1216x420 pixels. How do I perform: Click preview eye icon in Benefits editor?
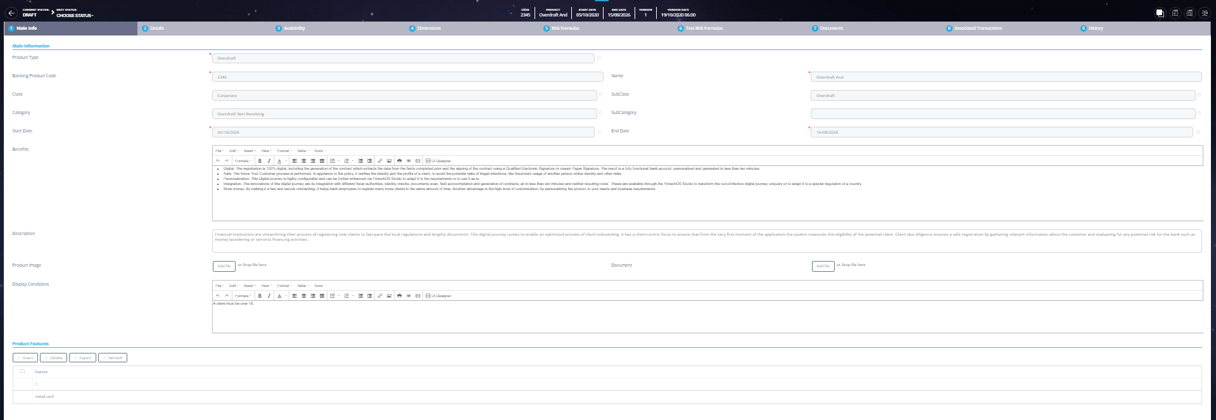[408, 161]
